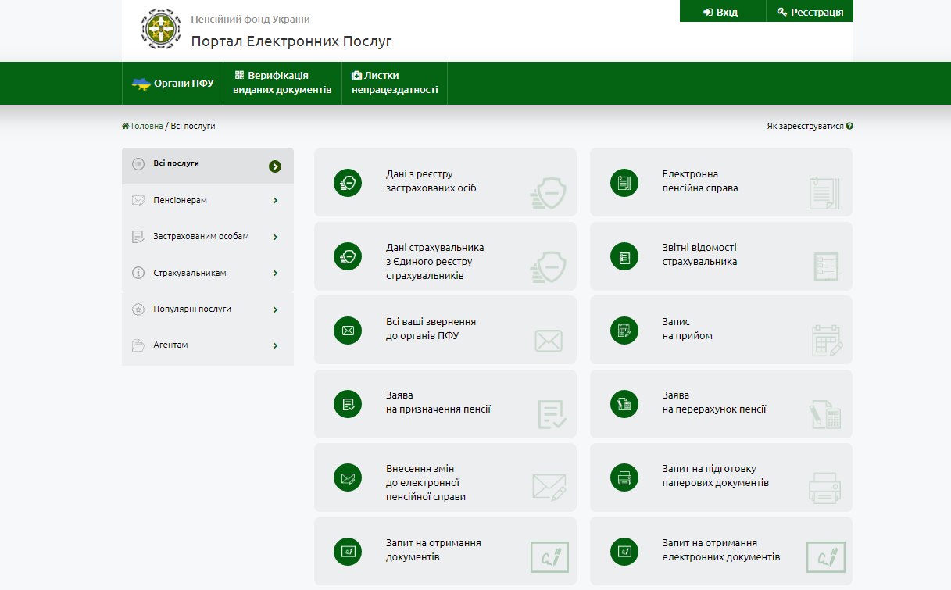
Task: Click the green icon for Звітні відомості страхувальника
Action: point(624,256)
